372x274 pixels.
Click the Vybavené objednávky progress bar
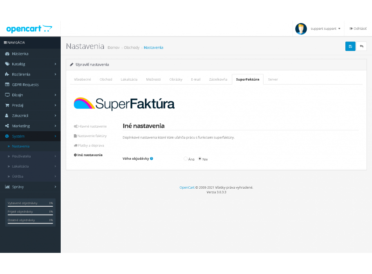click(31, 206)
